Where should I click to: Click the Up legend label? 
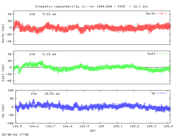[x=153, y=93]
